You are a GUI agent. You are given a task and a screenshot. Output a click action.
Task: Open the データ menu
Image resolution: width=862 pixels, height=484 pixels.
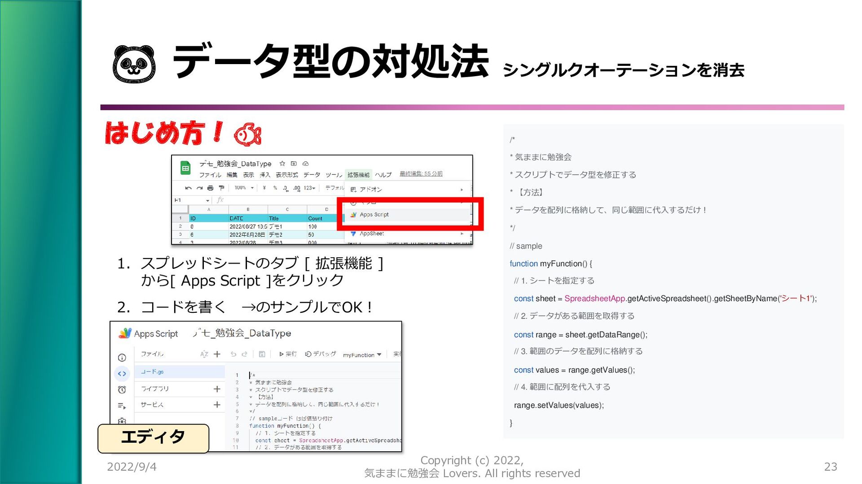[x=312, y=175]
